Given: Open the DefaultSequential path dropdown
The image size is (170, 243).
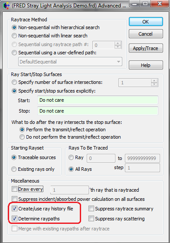Looking at the screenshot, I should click(x=70, y=62).
